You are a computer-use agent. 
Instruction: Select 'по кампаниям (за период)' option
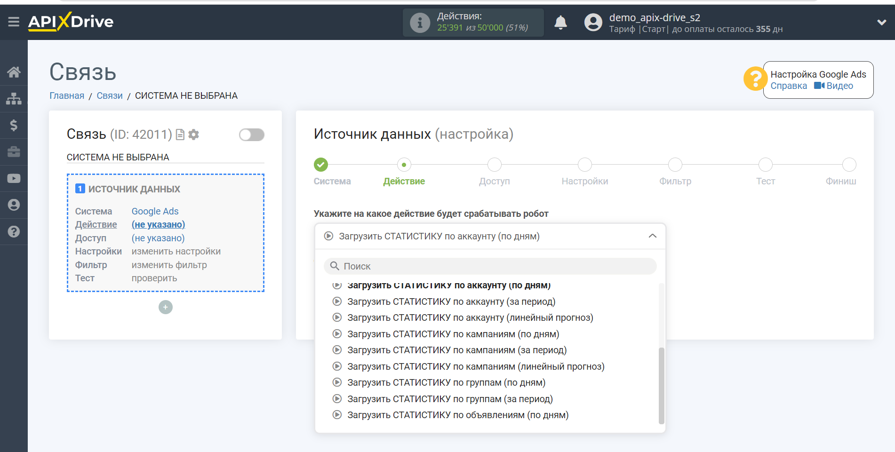tap(456, 350)
